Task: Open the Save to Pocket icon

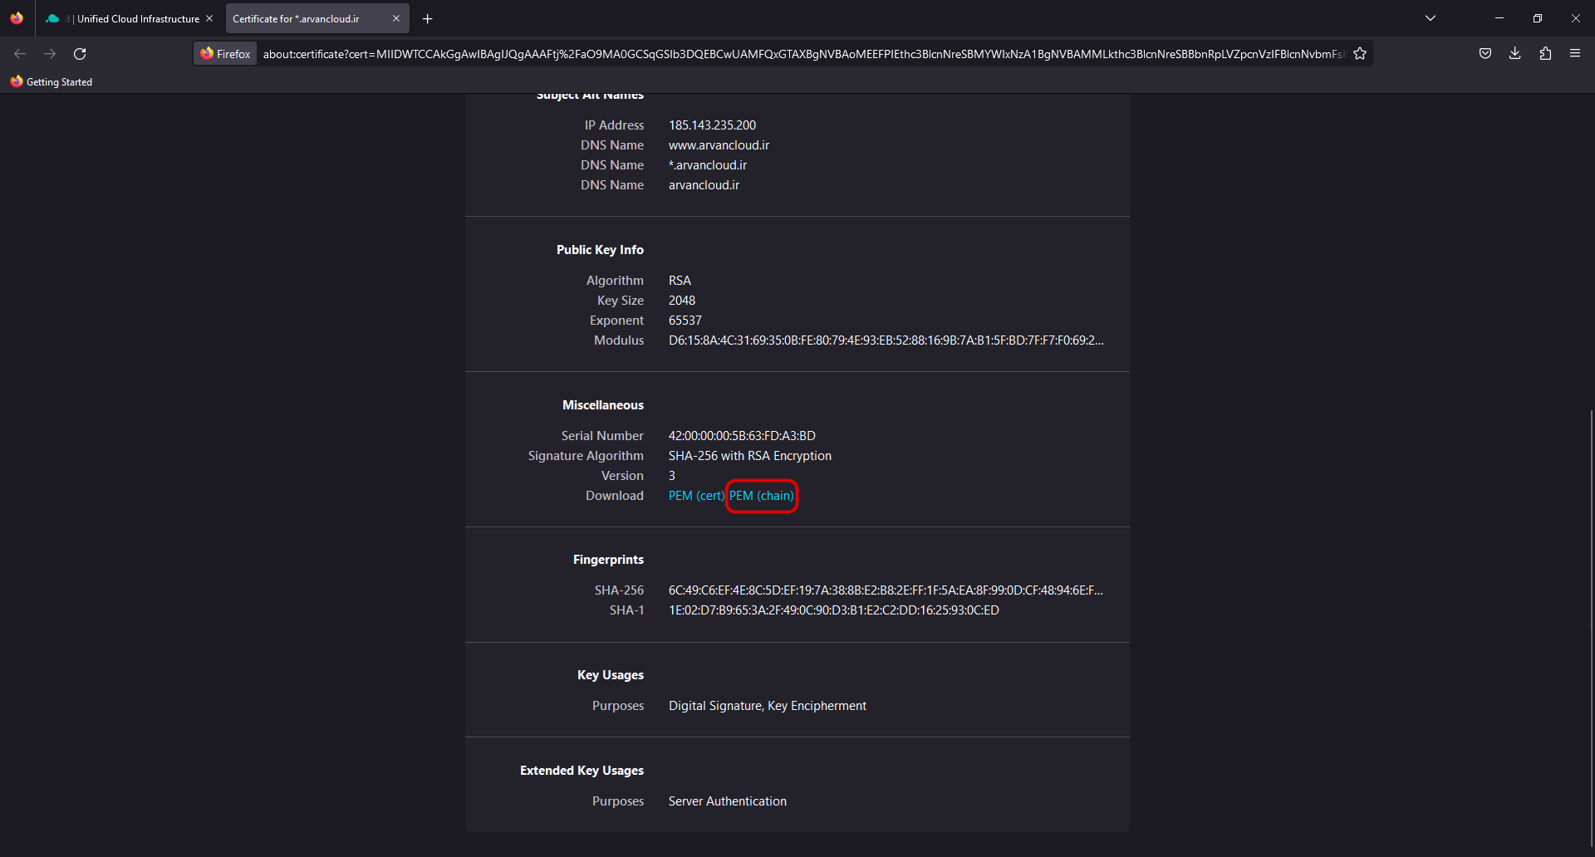Action: (1485, 54)
